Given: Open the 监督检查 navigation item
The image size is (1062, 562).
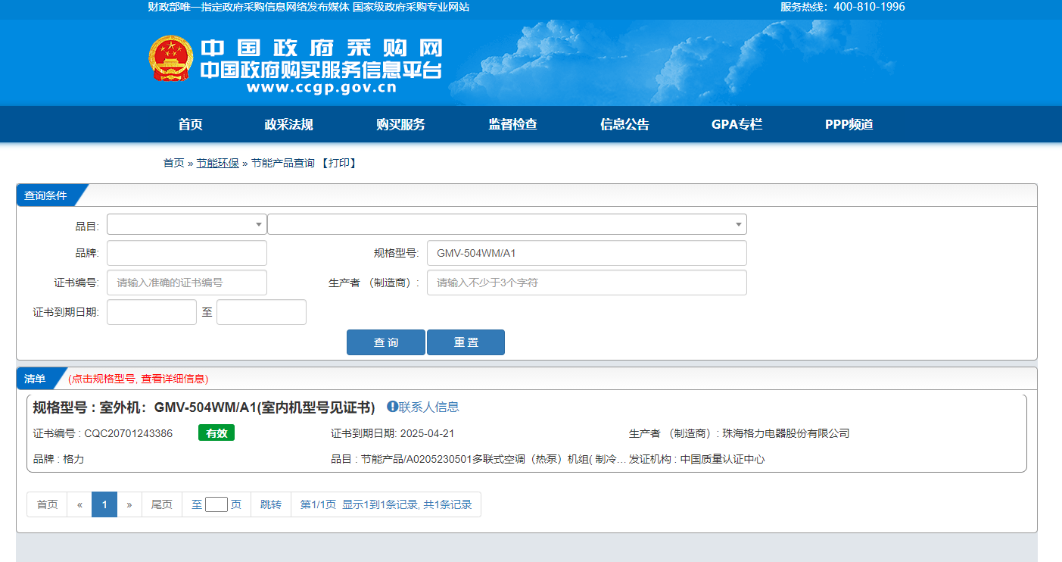Looking at the screenshot, I should tap(512, 125).
